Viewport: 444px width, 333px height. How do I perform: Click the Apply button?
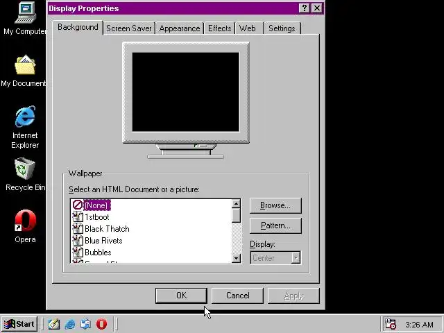pyautogui.click(x=293, y=296)
